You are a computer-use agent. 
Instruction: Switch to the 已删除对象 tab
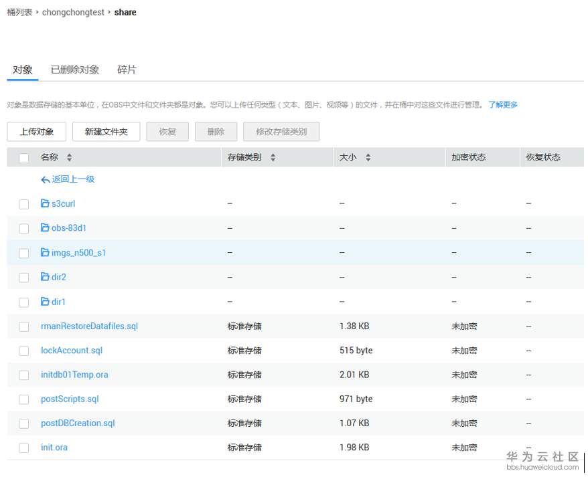pos(74,69)
